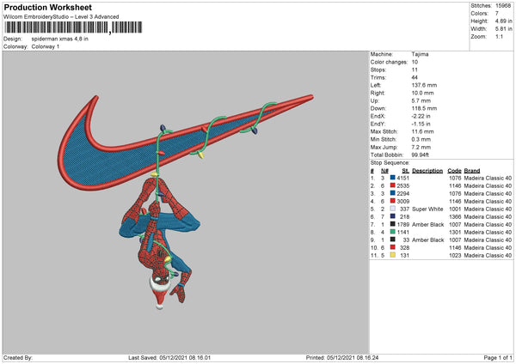This screenshot has width=516, height=364.
Task: Select the Super White swatch in stop 5
Action: click(393, 209)
